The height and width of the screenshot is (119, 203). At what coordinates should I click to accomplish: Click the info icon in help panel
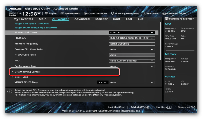[10, 91]
